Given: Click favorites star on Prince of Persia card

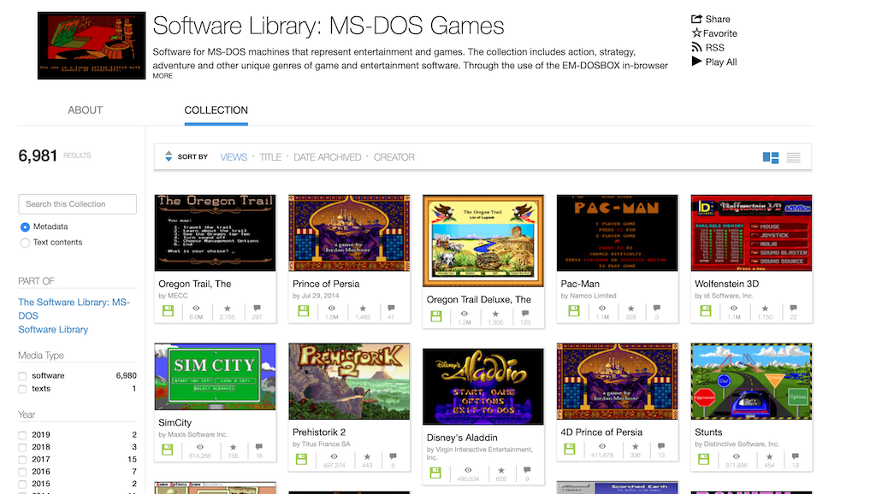Looking at the screenshot, I should [x=363, y=309].
